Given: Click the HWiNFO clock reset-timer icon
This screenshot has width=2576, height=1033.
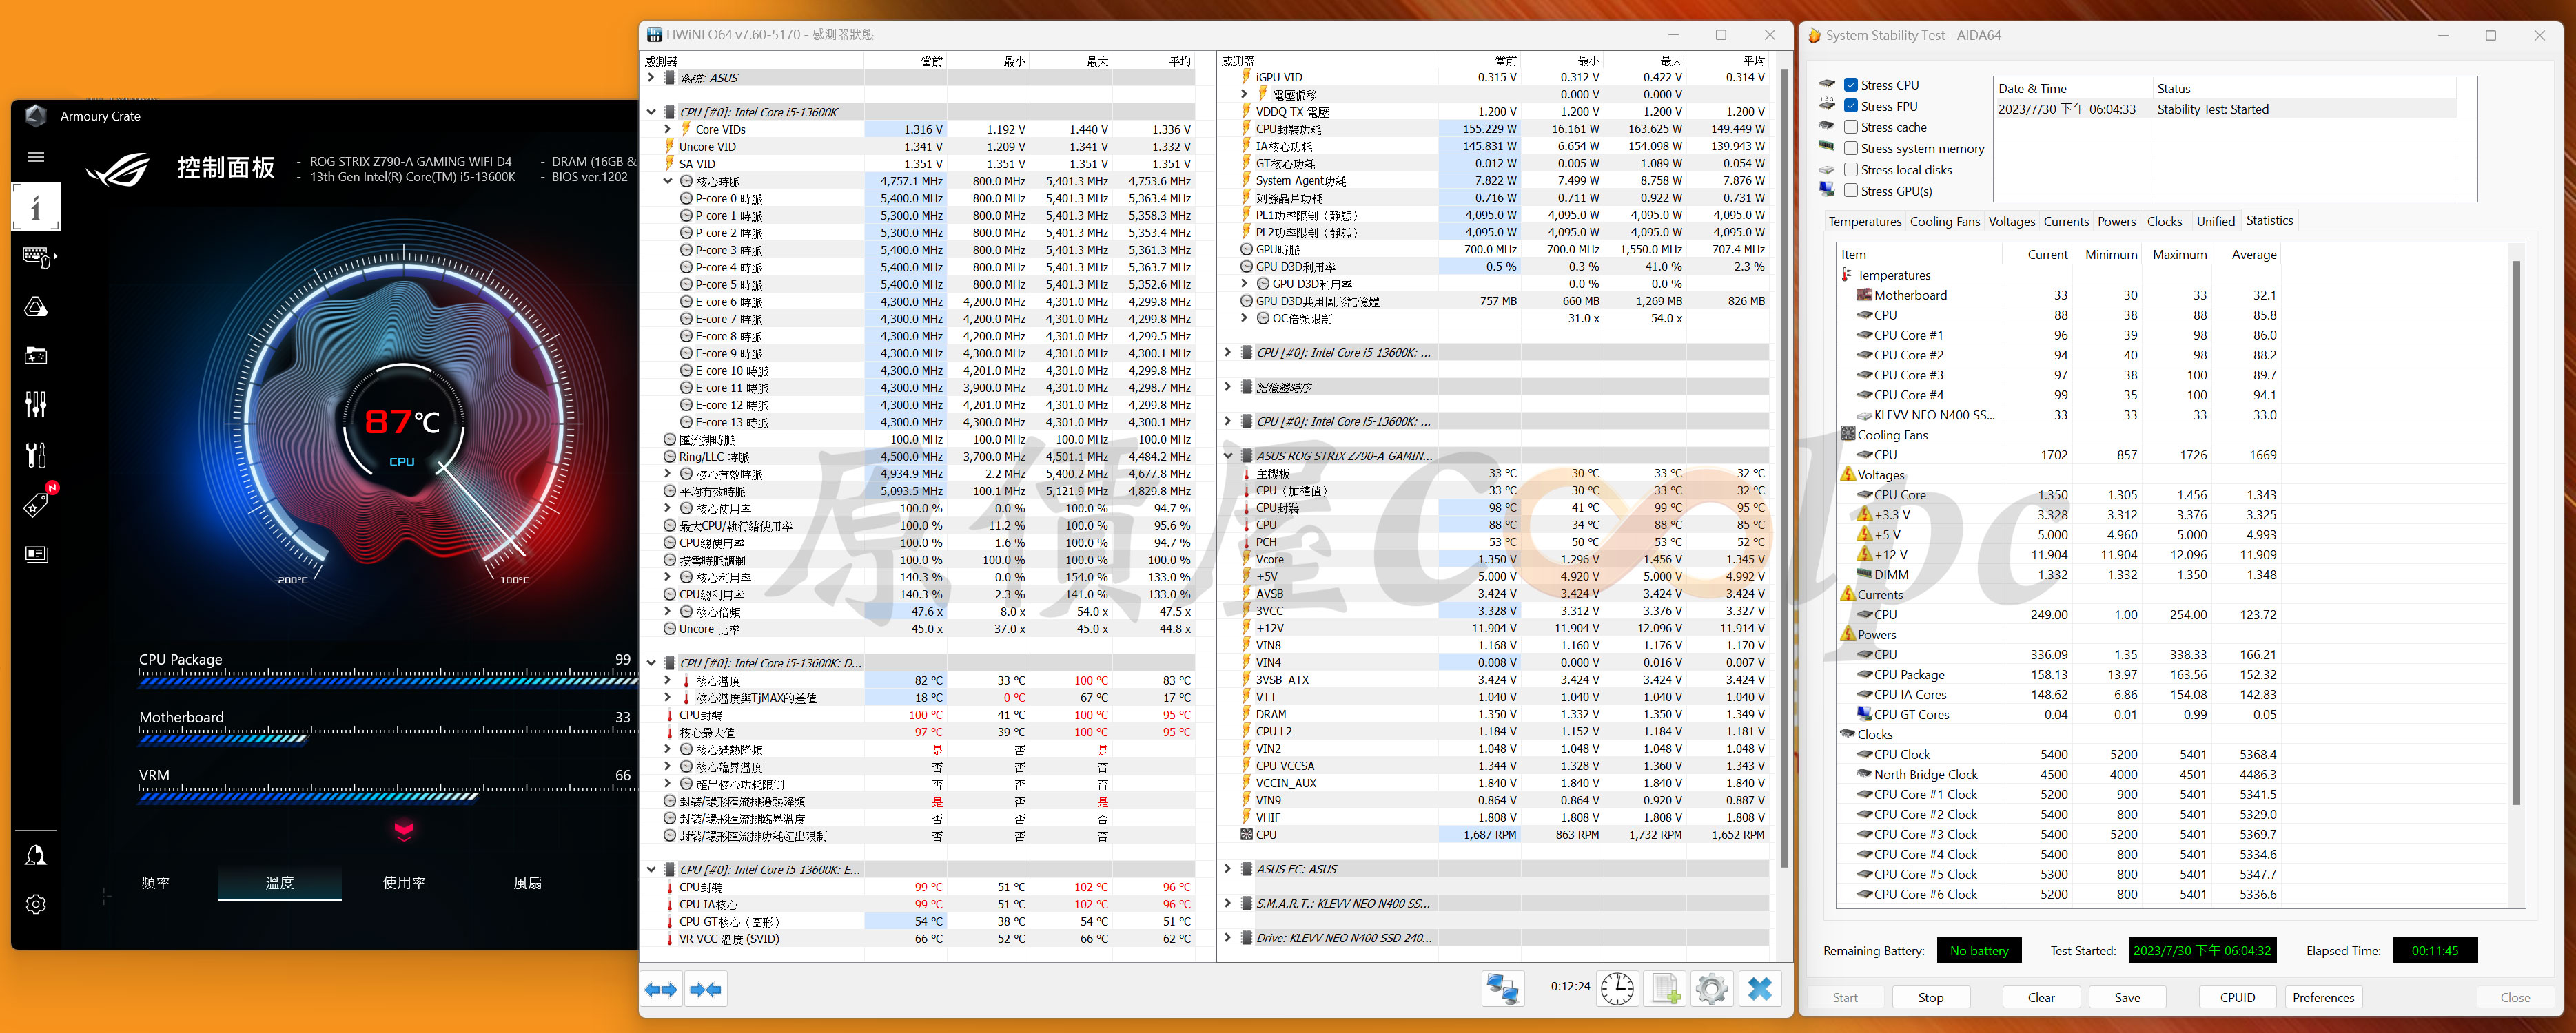Looking at the screenshot, I should pos(1617,988).
